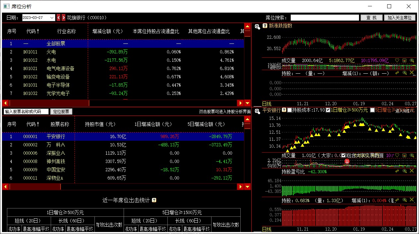419x234 pixels.
Task: Open help icon next to 新涨跌指数
Action: tap(265, 26)
